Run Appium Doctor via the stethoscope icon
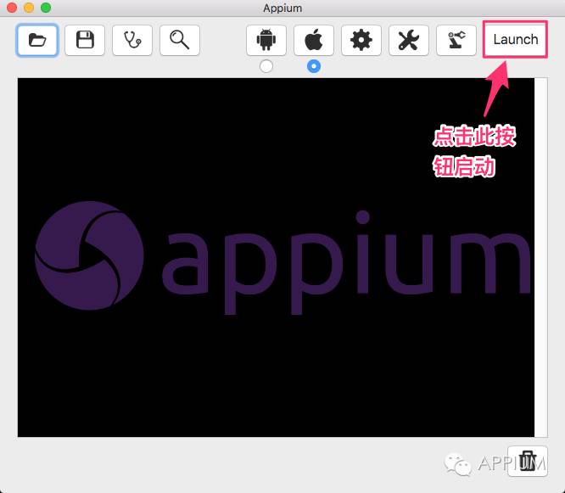 132,40
